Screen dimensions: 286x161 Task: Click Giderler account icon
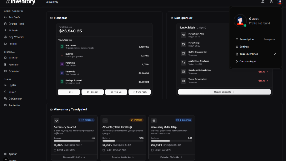point(62,56)
